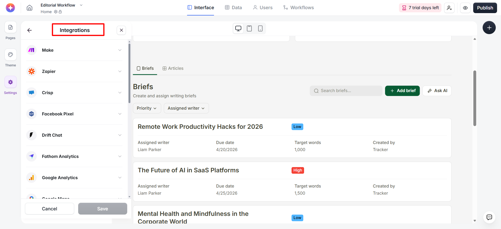Click the Cancel button
Screen dimensions: 501x229
(50, 209)
